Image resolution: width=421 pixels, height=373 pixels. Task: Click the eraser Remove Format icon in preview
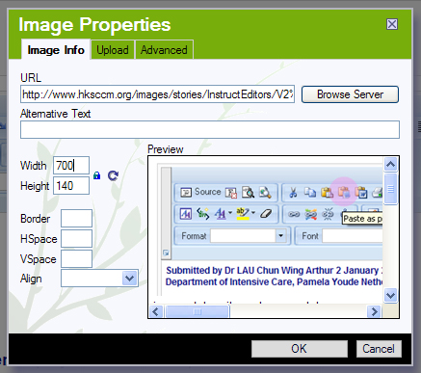[266, 213]
